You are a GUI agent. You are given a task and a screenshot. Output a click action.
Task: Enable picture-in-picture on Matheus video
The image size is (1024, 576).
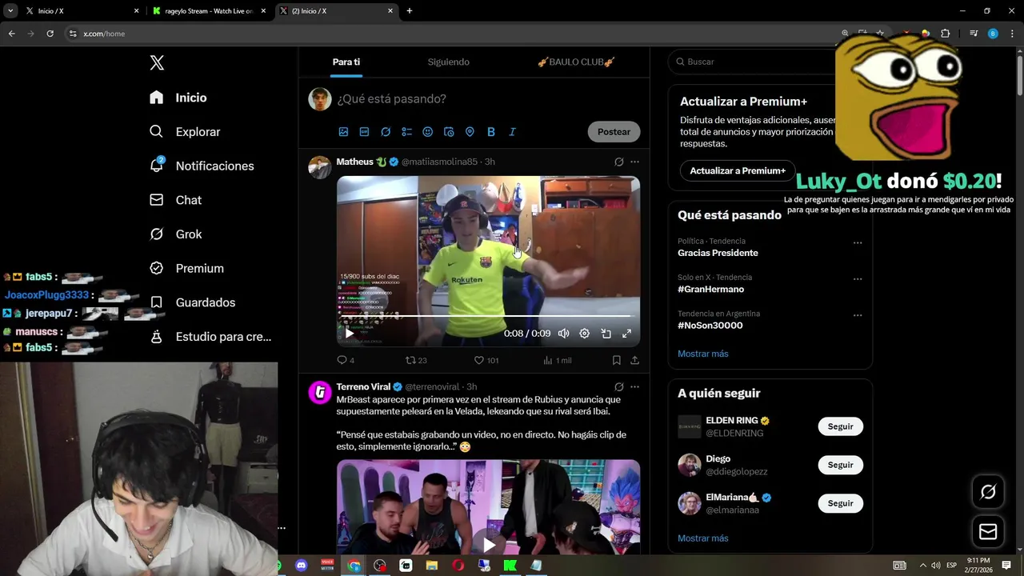click(x=606, y=334)
